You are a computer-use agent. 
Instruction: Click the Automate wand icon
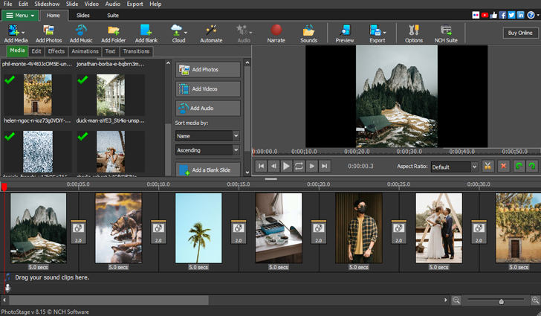point(211,30)
